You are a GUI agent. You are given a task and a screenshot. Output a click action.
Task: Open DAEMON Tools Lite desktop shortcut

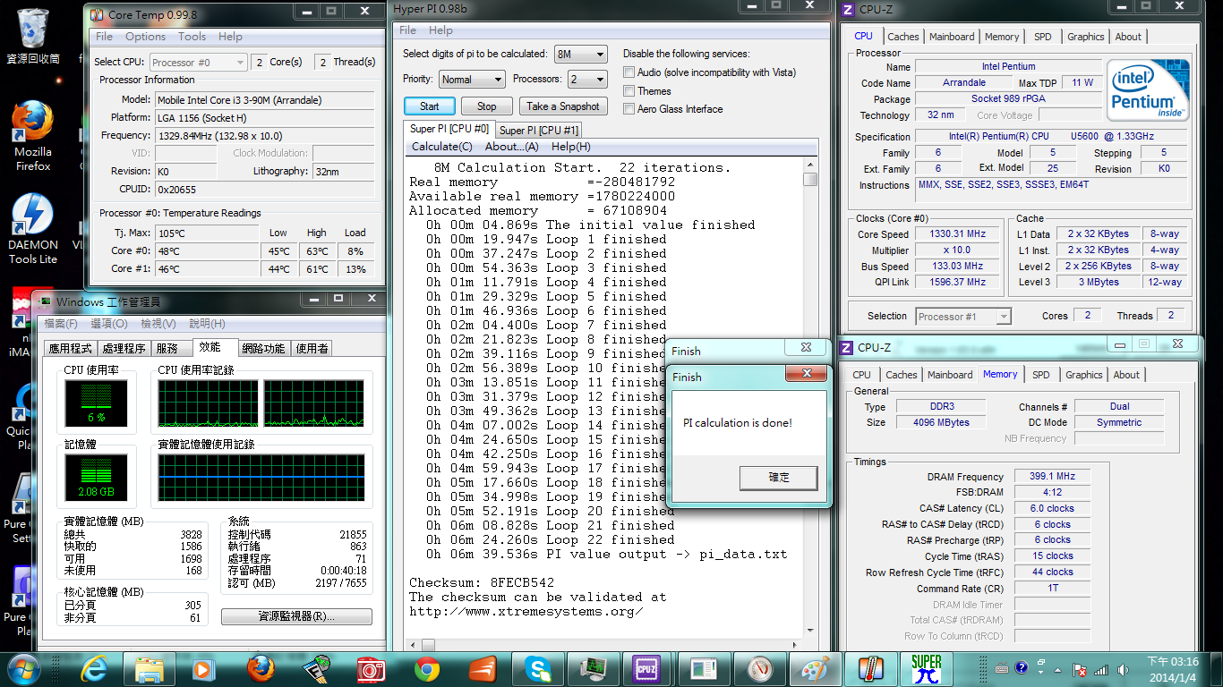pyautogui.click(x=33, y=230)
